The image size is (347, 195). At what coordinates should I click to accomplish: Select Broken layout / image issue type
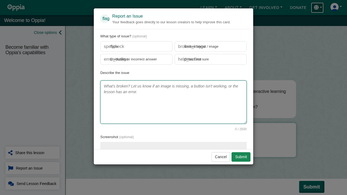pyautogui.click(x=211, y=46)
